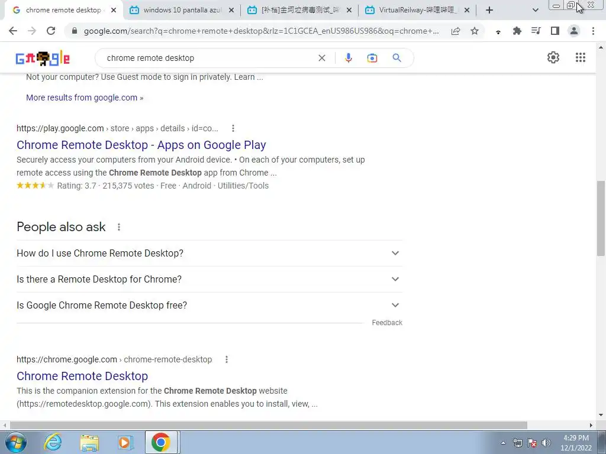Start voice search with microphone

pos(348,58)
